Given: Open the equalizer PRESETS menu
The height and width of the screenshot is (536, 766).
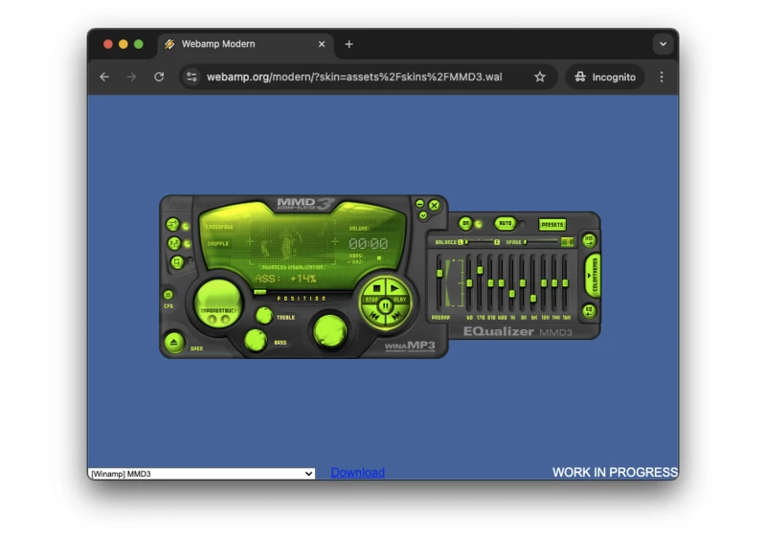Looking at the screenshot, I should pos(552,225).
